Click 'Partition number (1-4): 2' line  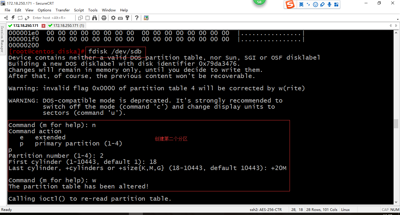tap(56, 156)
